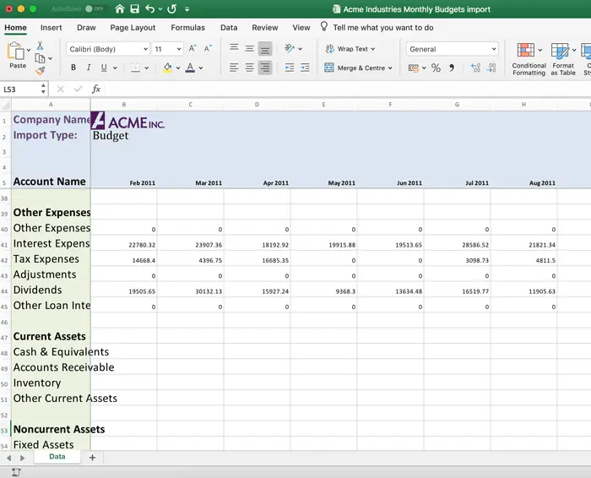Viewport: 591px width, 478px height.
Task: Apply the yellow fill colour swatch
Action: (x=167, y=68)
